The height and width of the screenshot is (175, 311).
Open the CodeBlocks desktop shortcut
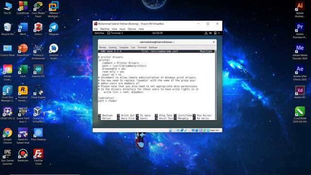point(23,8)
